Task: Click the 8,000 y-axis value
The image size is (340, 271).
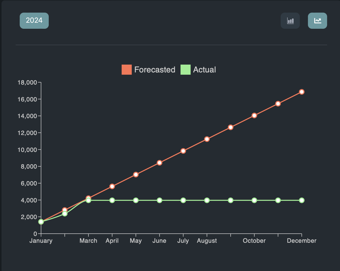Action: (x=29, y=167)
